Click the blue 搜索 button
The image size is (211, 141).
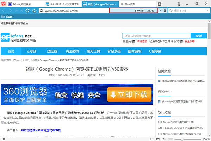199,36
